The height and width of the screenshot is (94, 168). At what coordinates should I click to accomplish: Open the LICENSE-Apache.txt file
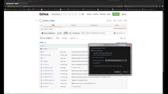pos(49,80)
